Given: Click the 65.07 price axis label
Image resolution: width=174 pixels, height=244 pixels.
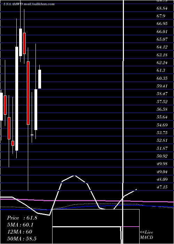Looking at the screenshot, I should [162, 39].
